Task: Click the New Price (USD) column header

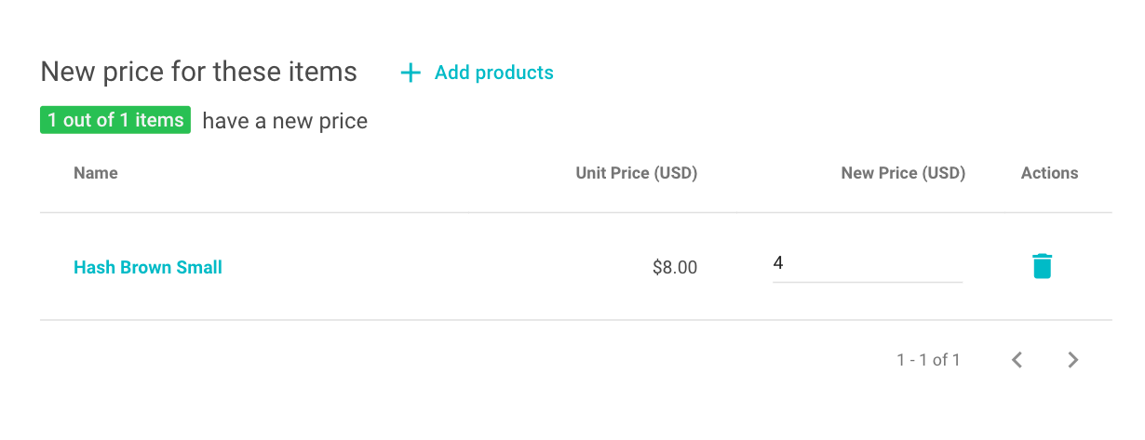Action: (x=903, y=173)
